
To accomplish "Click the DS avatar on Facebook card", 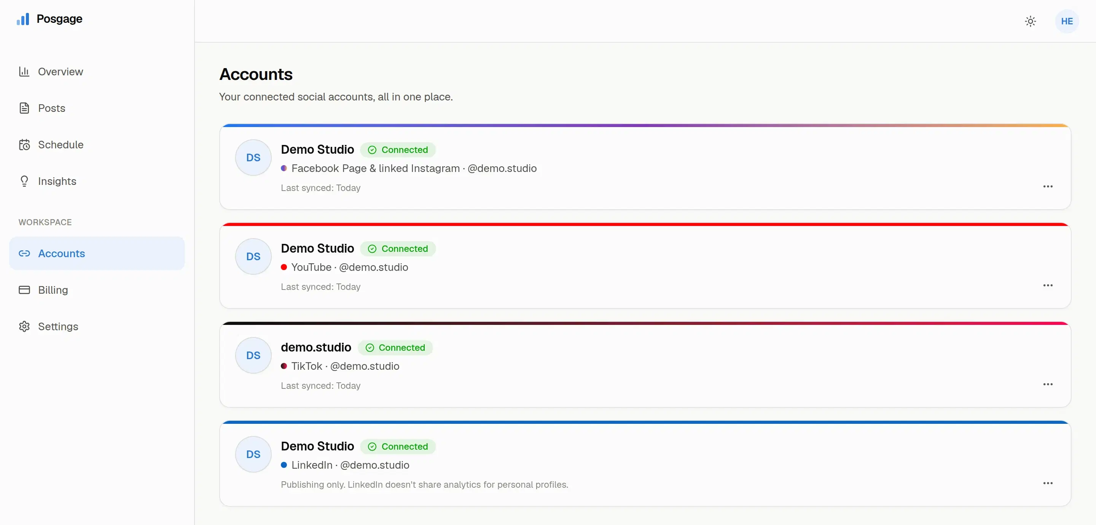I will [253, 157].
